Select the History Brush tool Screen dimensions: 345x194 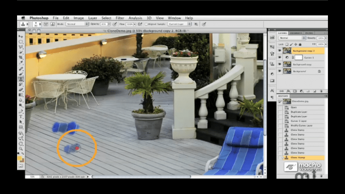click(21, 84)
